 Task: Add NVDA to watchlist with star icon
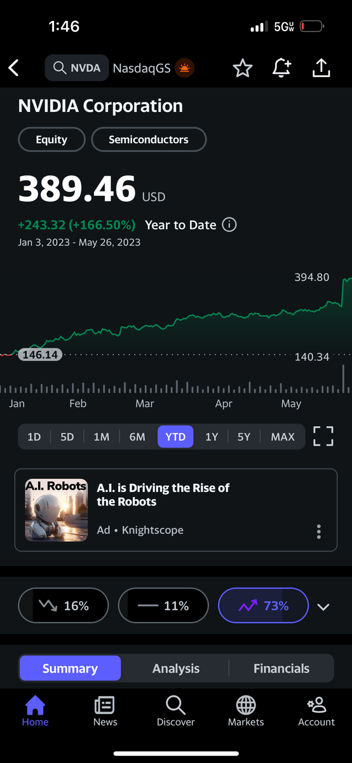(x=243, y=68)
